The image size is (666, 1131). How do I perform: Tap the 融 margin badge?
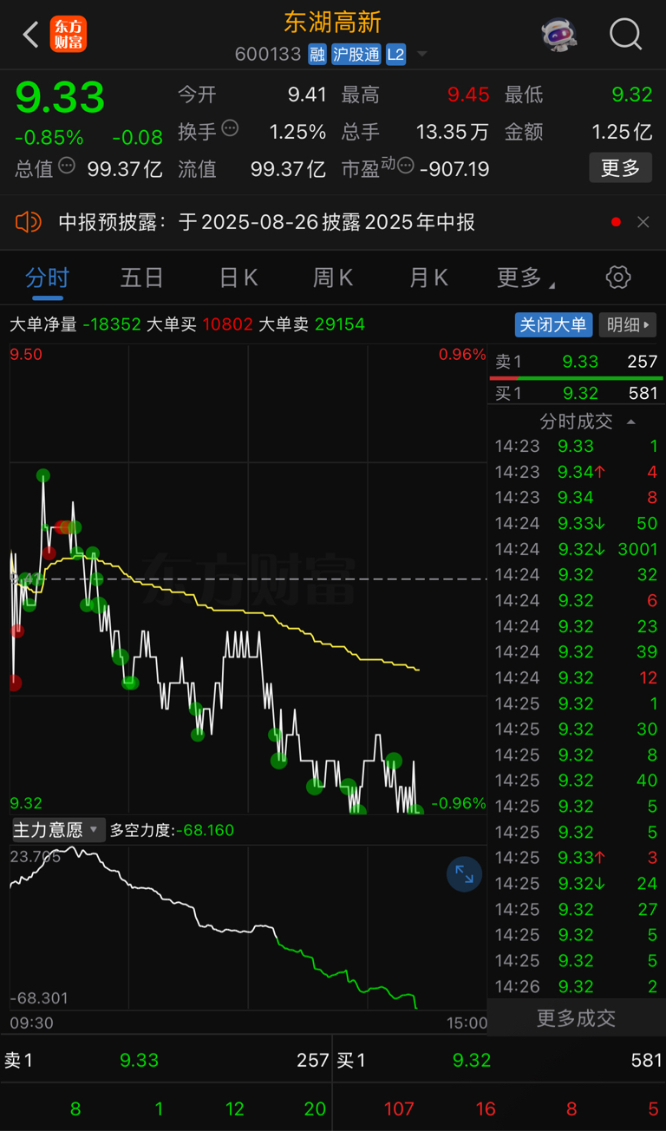317,55
